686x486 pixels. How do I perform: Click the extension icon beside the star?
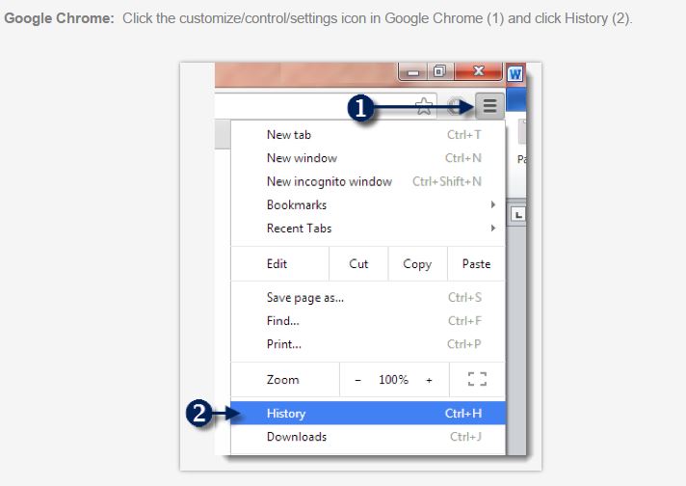coord(456,106)
